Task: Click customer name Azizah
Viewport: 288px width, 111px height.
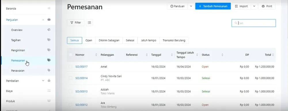Action: pos(105,89)
